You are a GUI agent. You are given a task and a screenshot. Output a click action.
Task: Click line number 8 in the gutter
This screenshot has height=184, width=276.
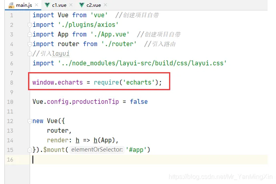12,83
